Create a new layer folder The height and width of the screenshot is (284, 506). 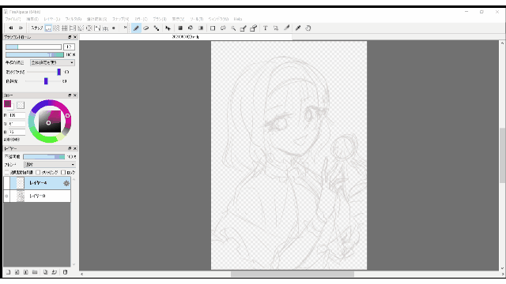pos(35,272)
